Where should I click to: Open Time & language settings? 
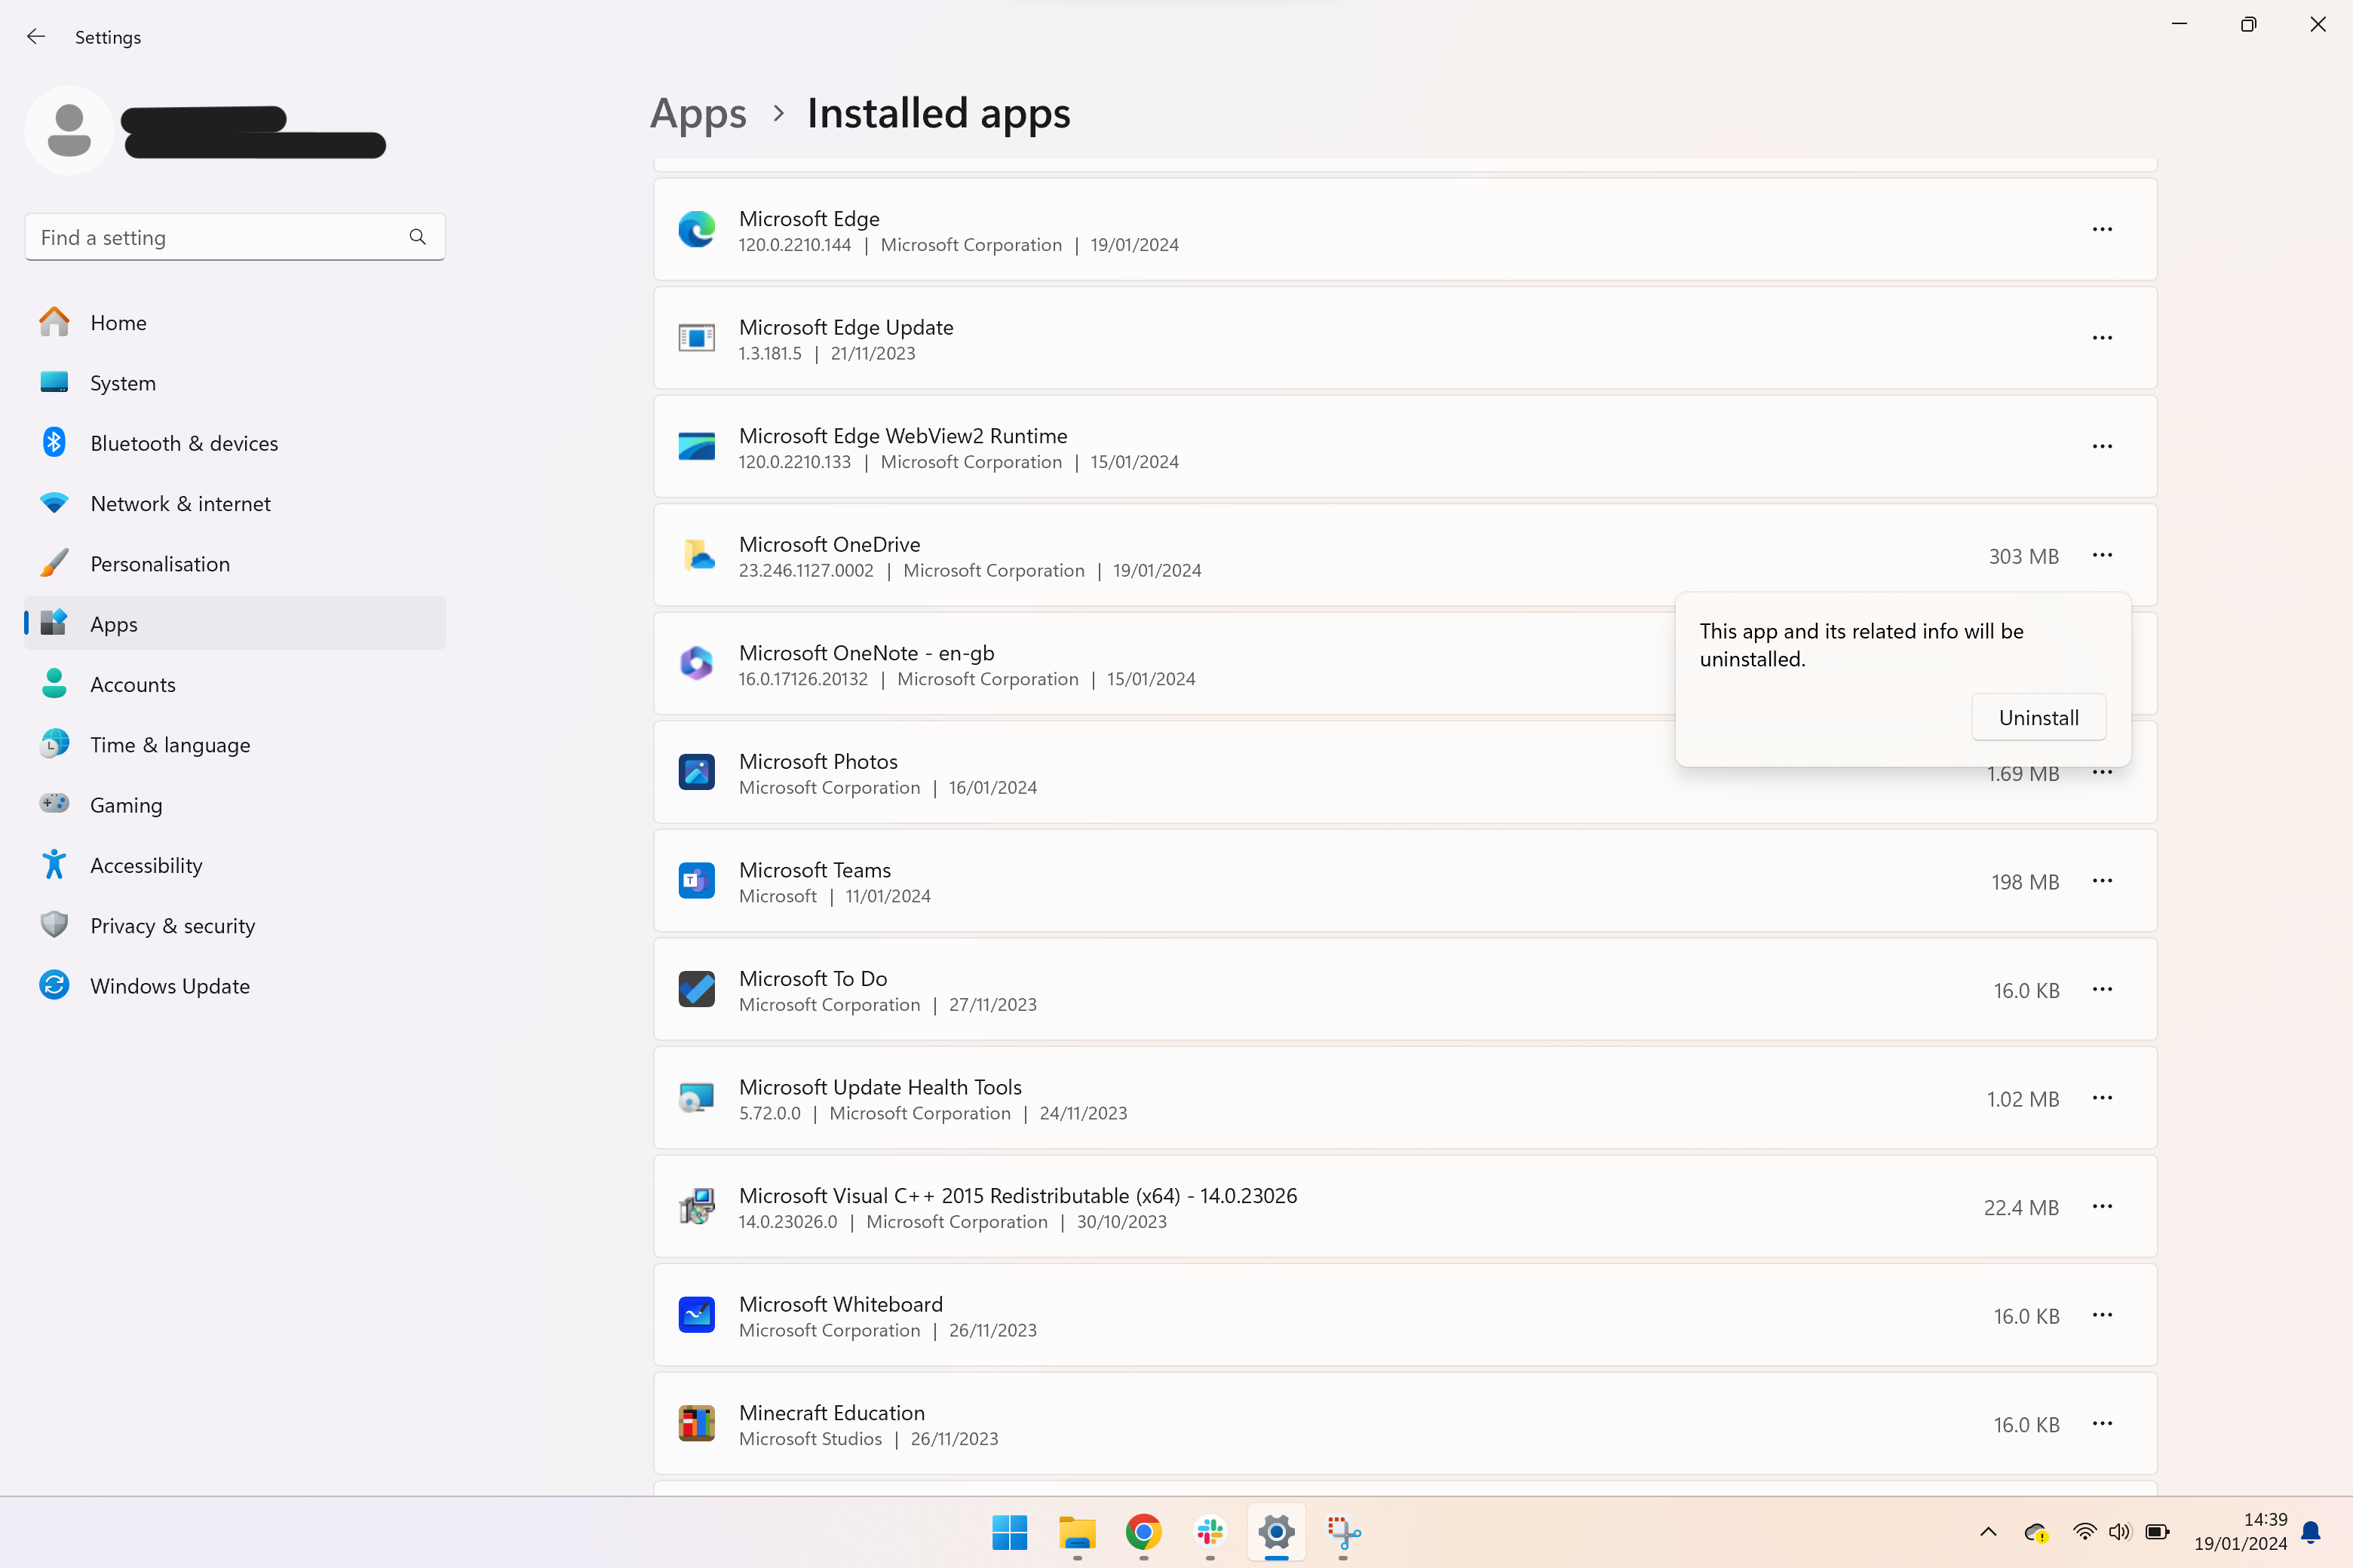pyautogui.click(x=235, y=745)
